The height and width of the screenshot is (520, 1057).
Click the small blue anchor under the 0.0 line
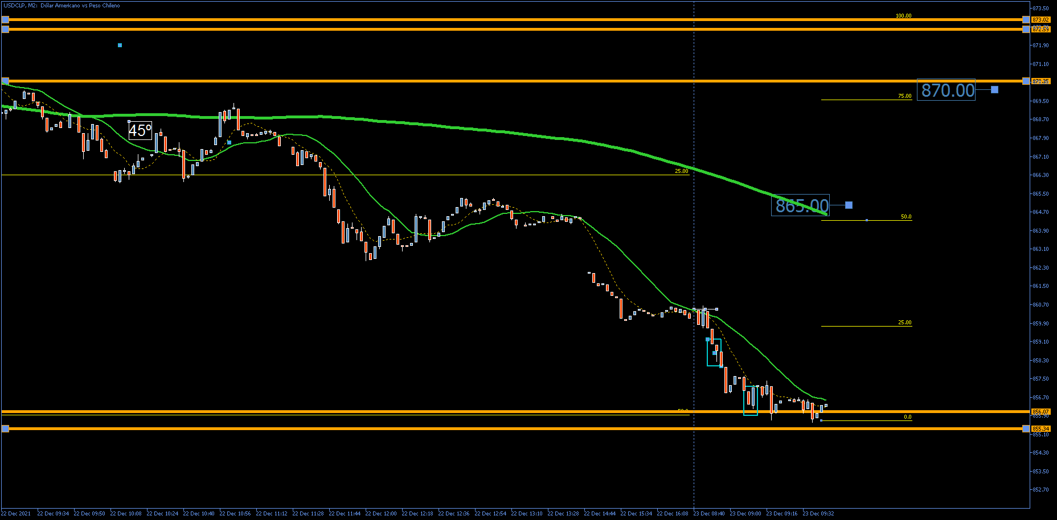point(821,420)
